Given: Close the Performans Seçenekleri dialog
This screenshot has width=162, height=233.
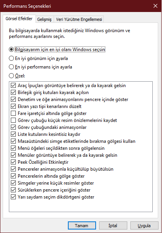Looking at the screenshot, I should pyautogui.click(x=155, y=6).
